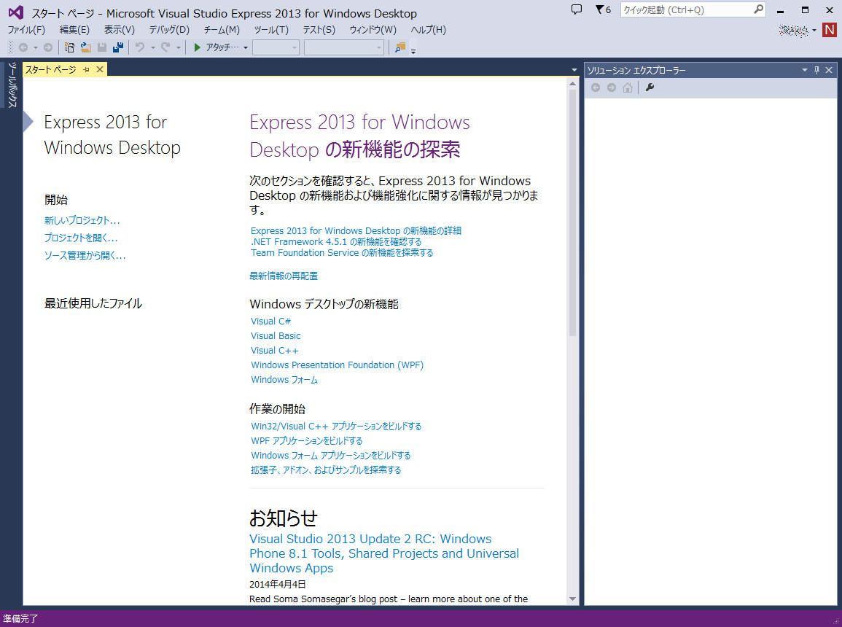Open the 表示(V) menu
Image resolution: width=842 pixels, height=627 pixels.
click(x=120, y=29)
